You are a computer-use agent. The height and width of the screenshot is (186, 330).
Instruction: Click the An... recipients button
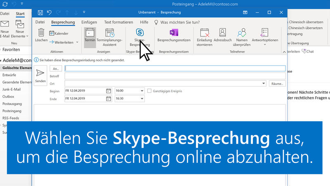pos(55,69)
